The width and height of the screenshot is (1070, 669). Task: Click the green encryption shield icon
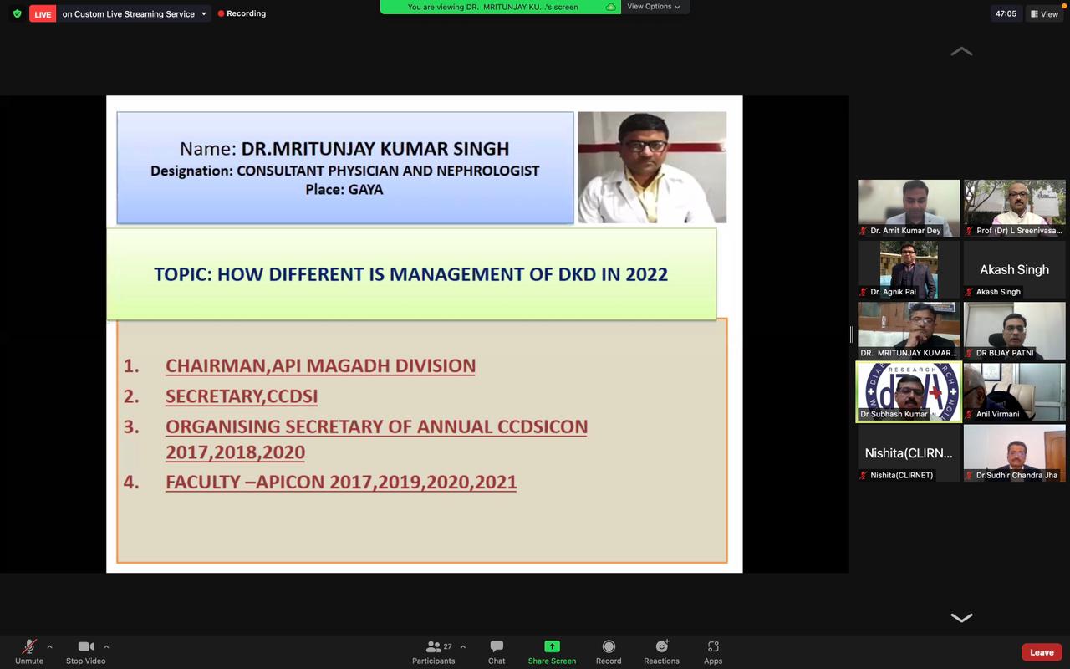(x=17, y=14)
